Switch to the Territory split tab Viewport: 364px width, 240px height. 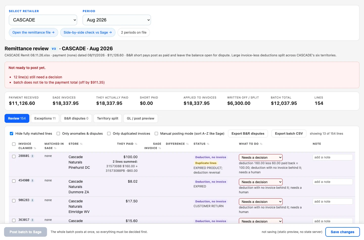click(108, 118)
